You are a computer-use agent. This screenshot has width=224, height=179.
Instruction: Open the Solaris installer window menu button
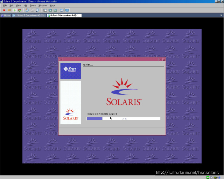pyautogui.click(x=61, y=60)
